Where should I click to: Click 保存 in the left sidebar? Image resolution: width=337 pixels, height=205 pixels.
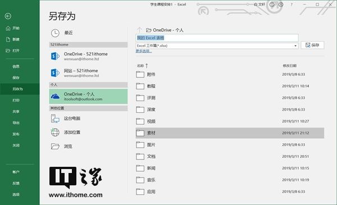[16, 78]
